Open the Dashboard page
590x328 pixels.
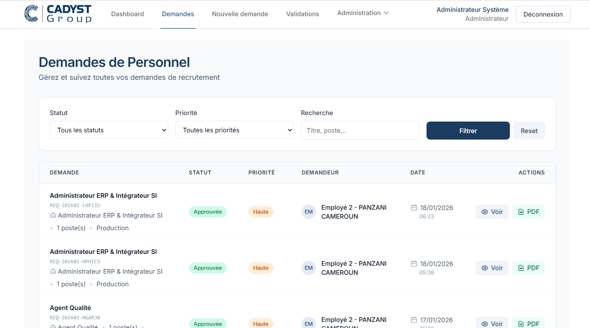coord(128,14)
